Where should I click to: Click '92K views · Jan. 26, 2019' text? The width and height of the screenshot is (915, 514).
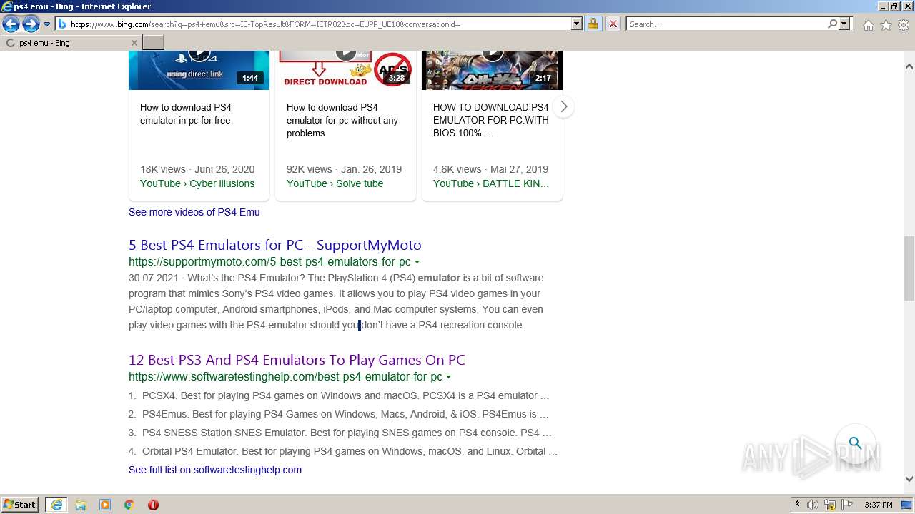[344, 169]
